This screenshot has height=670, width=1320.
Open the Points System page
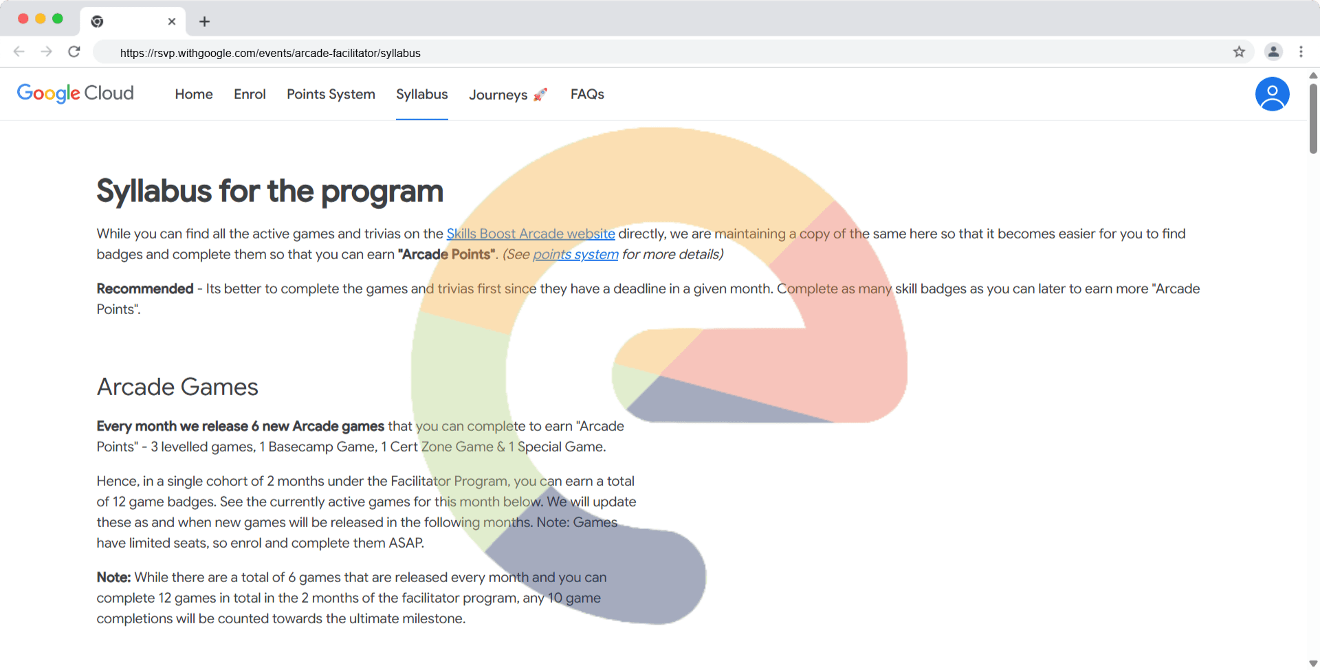tap(331, 94)
